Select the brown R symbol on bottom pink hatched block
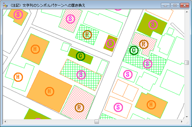Screen dimensions: 192x127 pyautogui.click(x=79, y=108)
